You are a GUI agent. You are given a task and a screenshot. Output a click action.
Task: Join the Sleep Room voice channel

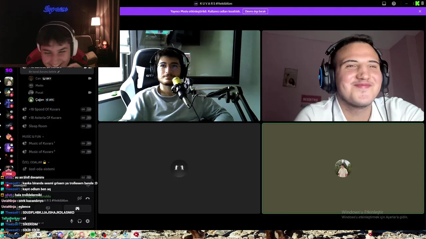pyautogui.click(x=57, y=126)
